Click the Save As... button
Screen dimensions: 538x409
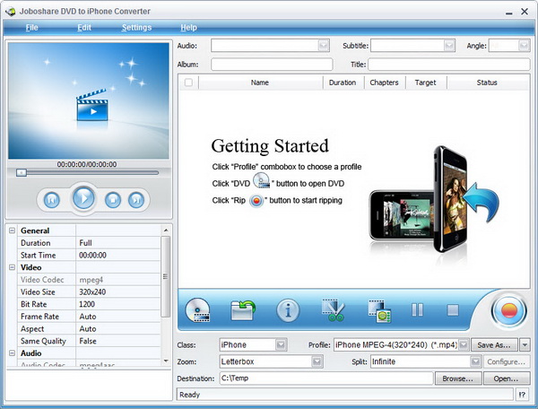[x=496, y=344]
